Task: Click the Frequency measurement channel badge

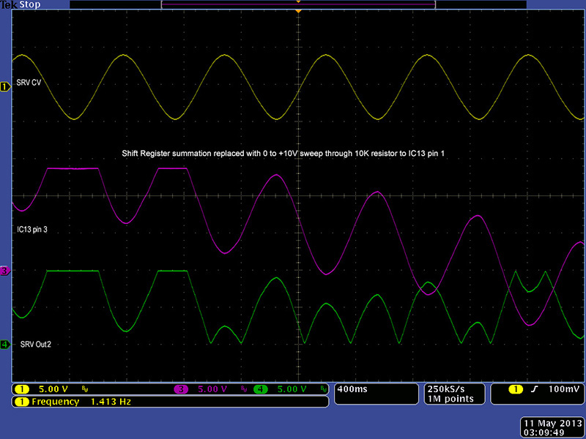Action: [22, 402]
